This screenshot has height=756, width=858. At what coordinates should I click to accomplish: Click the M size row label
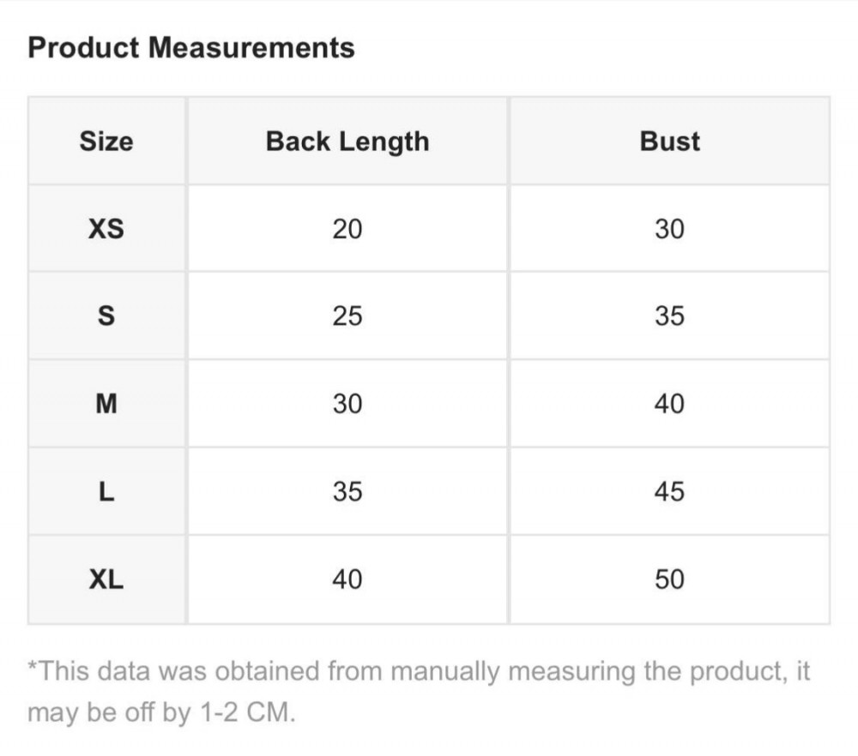click(106, 404)
